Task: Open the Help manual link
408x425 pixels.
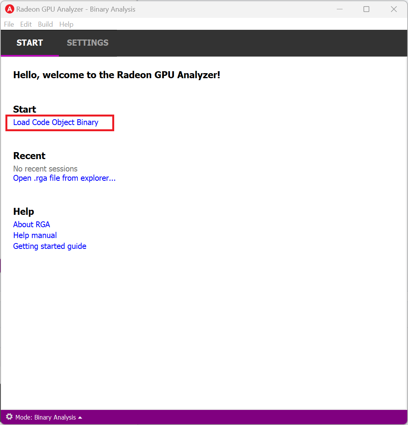Action: [x=35, y=235]
